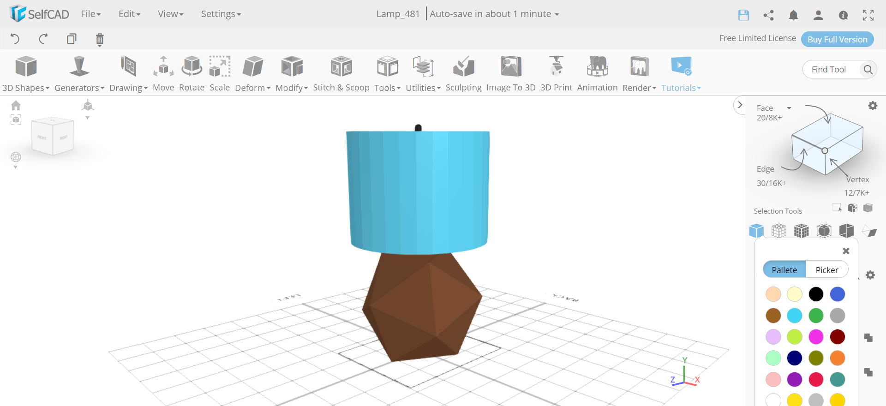Click the SelfCAD logo
This screenshot has height=406, width=886.
click(x=39, y=14)
